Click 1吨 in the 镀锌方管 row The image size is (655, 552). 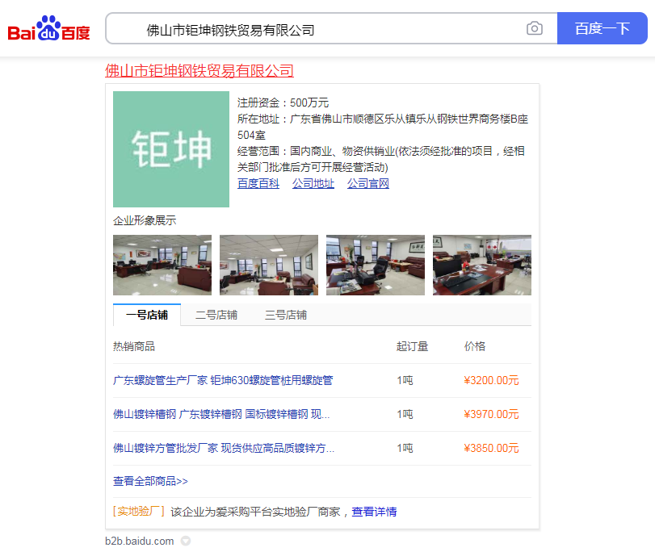405,448
